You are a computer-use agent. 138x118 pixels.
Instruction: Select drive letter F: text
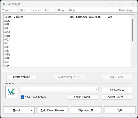pyautogui.click(x=8, y=28)
